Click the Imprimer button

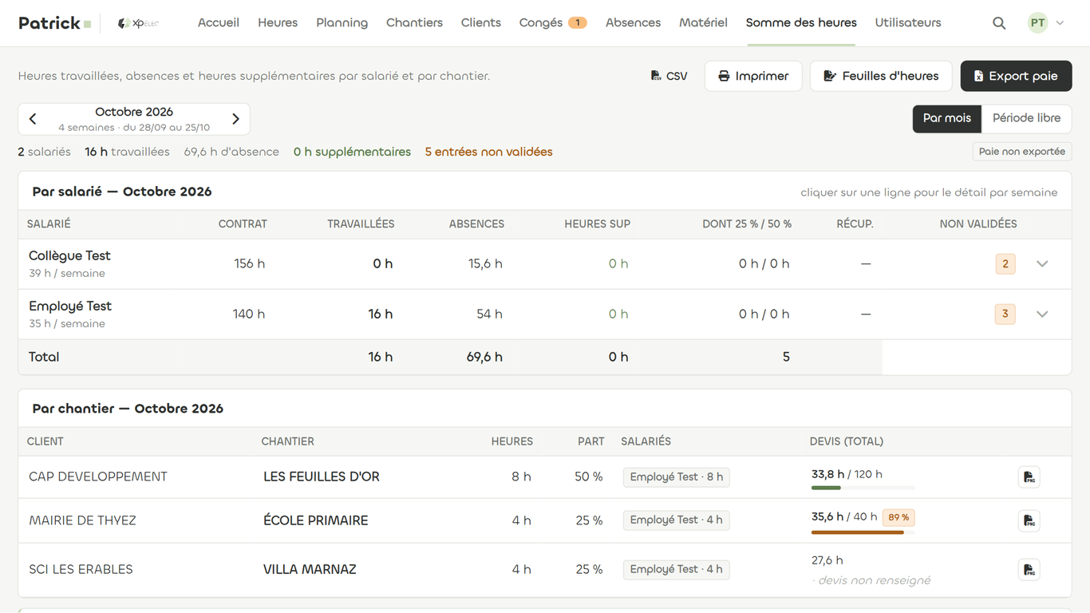click(753, 76)
